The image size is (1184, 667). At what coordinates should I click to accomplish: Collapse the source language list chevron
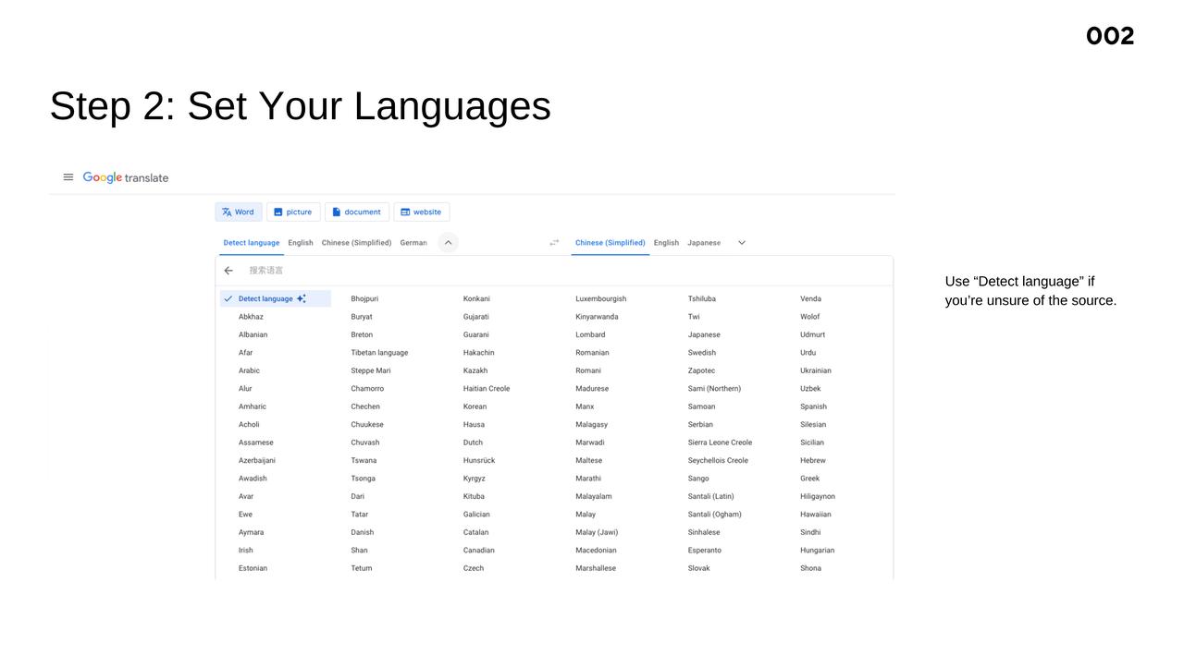tap(448, 243)
